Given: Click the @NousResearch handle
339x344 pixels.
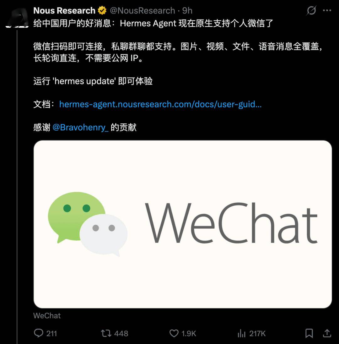Looking at the screenshot, I should pyautogui.click(x=143, y=11).
